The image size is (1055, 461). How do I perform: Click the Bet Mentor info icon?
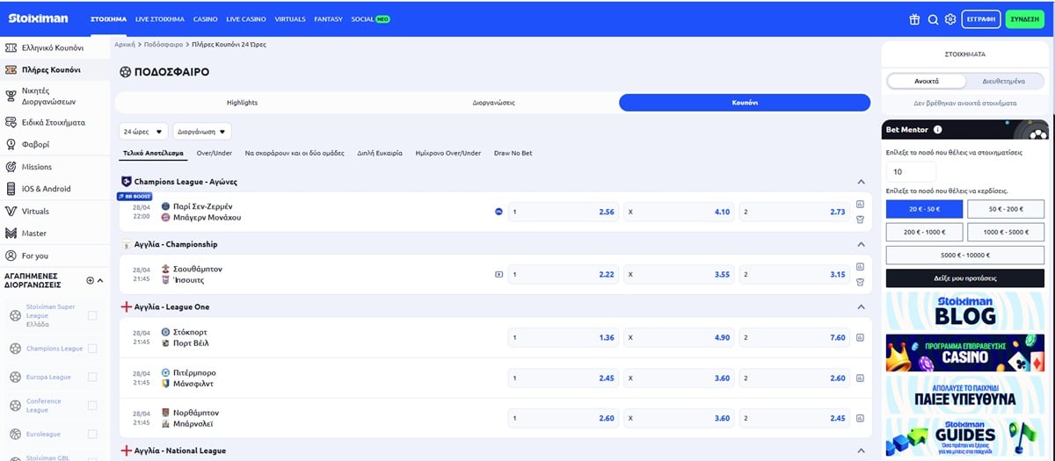click(x=937, y=130)
